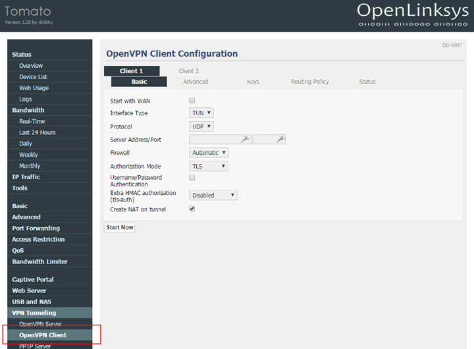The height and width of the screenshot is (349, 474).
Task: Open the Interface Type TUN dropdown
Action: click(x=201, y=113)
